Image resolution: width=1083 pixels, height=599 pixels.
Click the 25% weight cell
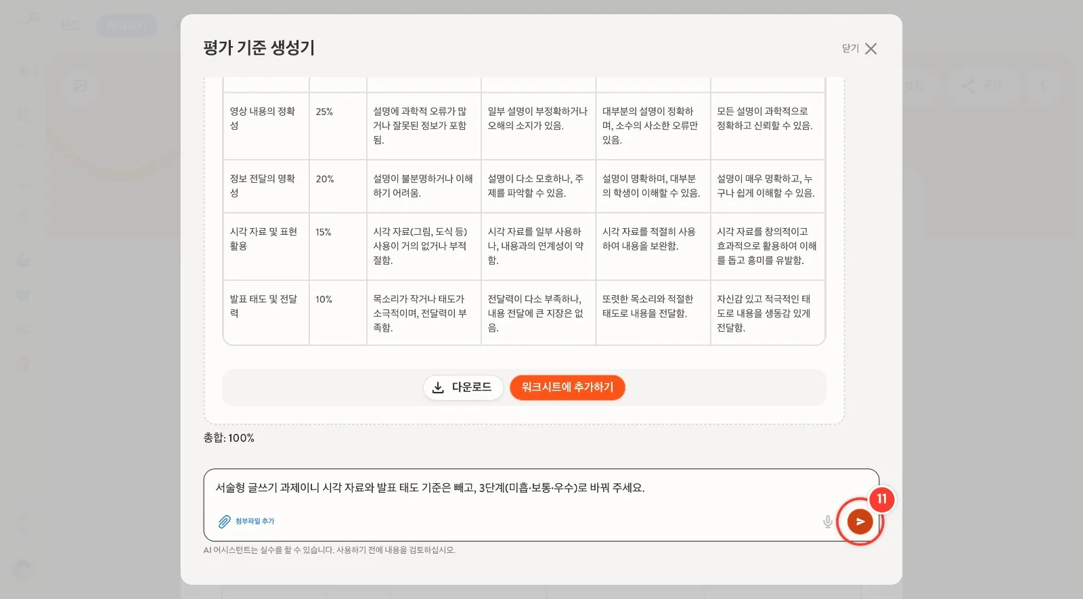click(338, 126)
